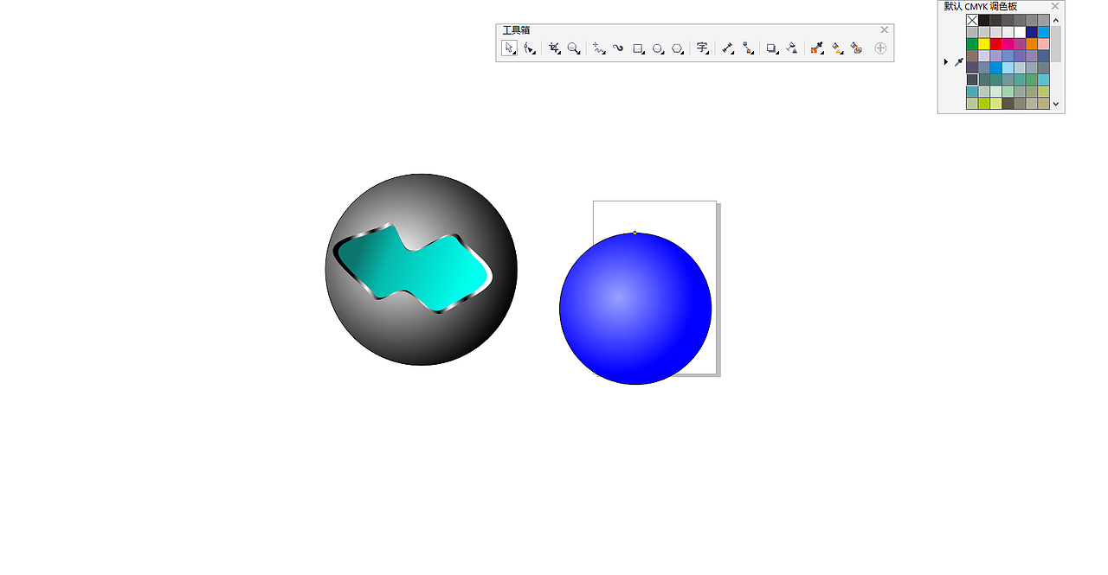The image size is (1108, 575).
Task: Select the Dimension line tool
Action: click(728, 48)
